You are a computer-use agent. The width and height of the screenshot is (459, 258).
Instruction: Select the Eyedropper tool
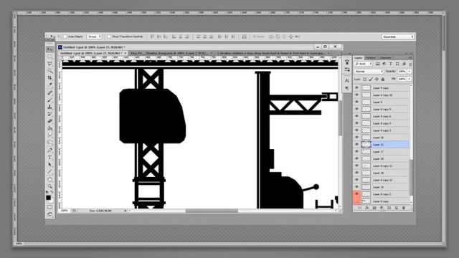click(x=49, y=85)
